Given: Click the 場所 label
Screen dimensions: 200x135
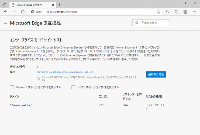Looking at the screenshot, I should [13, 72].
